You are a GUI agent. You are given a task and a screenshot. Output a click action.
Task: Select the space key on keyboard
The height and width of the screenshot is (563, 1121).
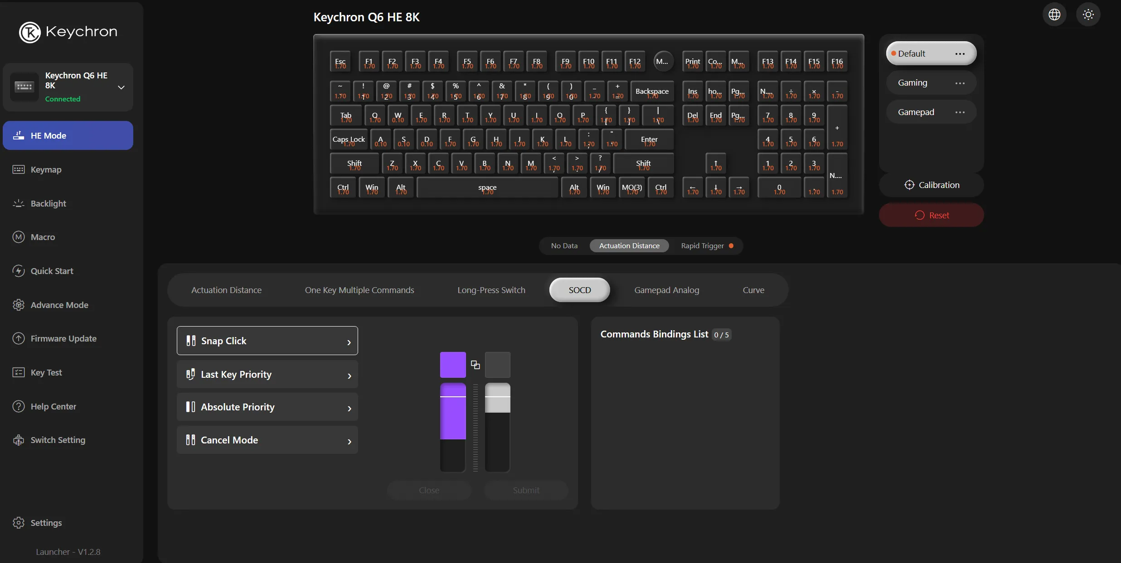pos(487,188)
